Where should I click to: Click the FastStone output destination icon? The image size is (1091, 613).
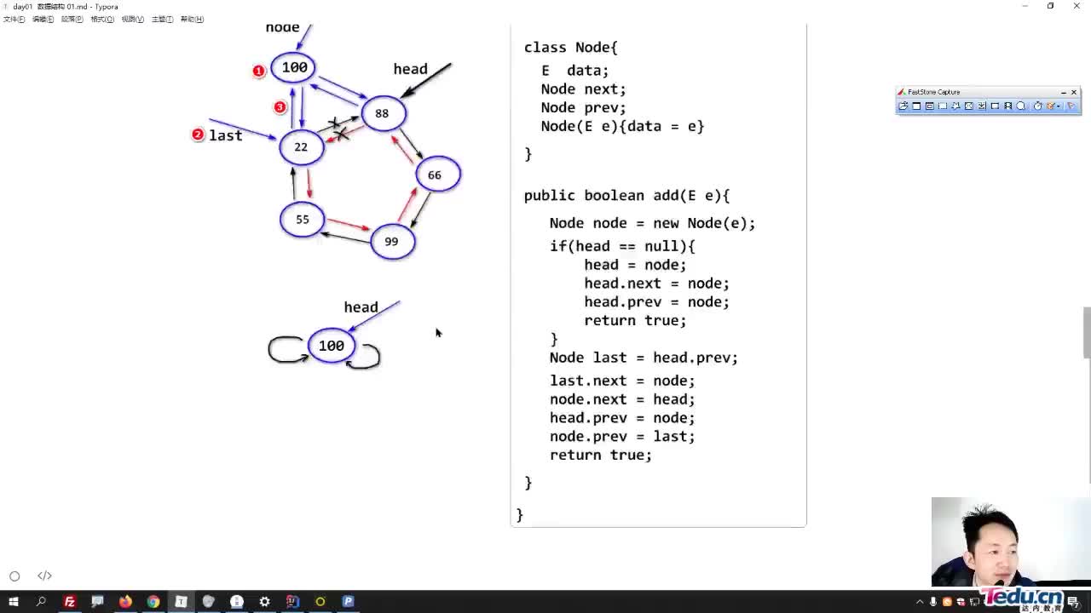coord(1050,106)
